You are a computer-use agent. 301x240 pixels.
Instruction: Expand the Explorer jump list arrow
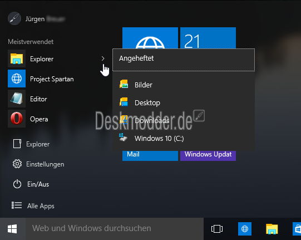(103, 58)
